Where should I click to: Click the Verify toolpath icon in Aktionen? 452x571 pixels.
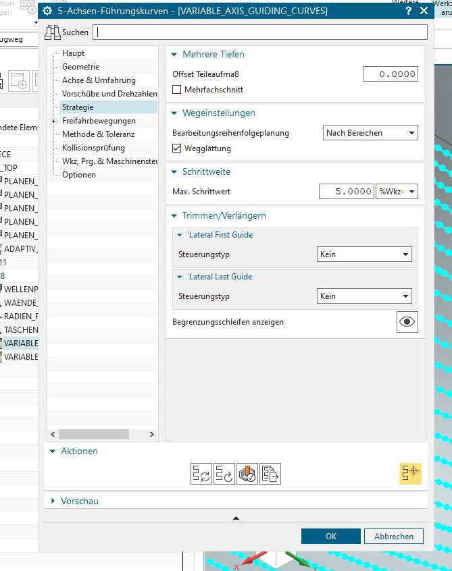[247, 474]
